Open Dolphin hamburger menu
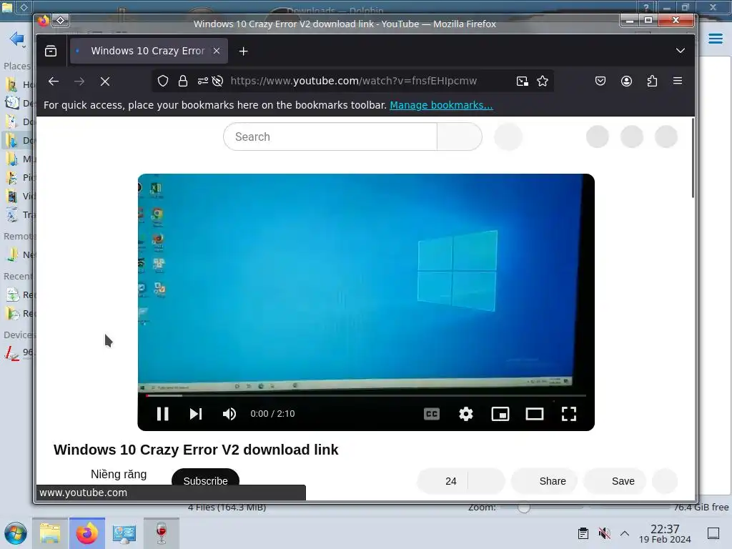This screenshot has width=732, height=549. click(x=716, y=39)
